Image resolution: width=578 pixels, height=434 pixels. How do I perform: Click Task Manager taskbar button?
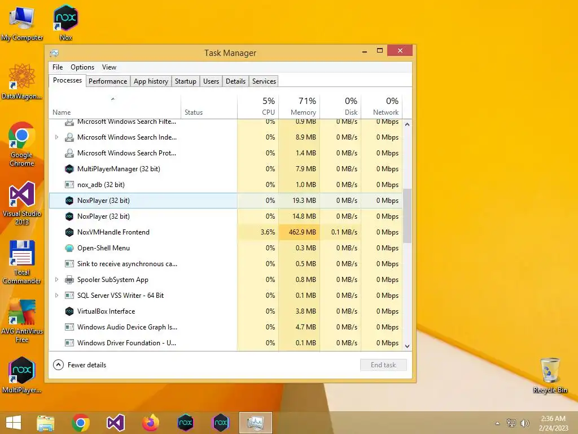[256, 423]
